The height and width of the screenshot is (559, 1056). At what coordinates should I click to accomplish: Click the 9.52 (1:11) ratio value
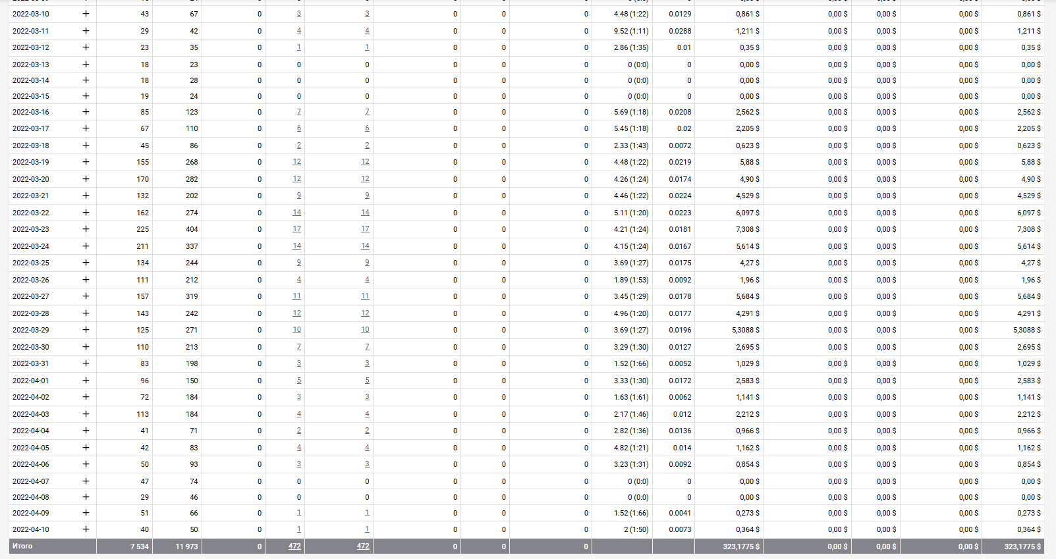point(631,31)
